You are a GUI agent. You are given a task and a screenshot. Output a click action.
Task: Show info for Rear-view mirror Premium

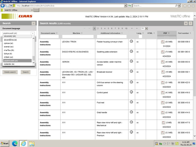(x=131, y=132)
